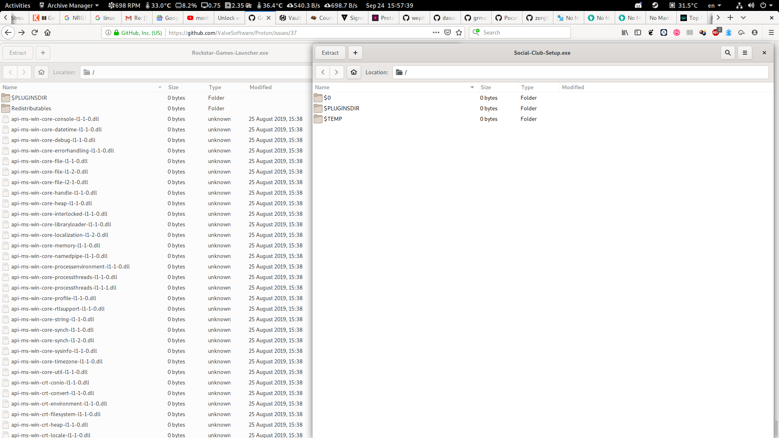Viewport: 779px width, 438px height.
Task: Go back in Firefox history
Action: 8,32
